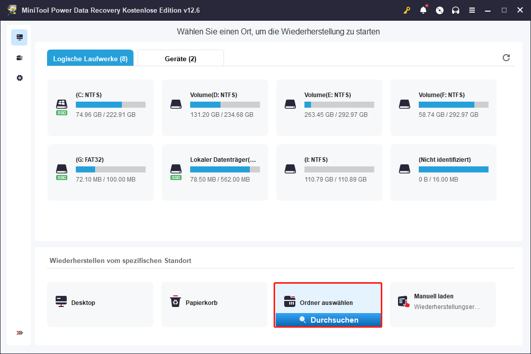Click G: drive usage bar
The width and height of the screenshot is (531, 354).
click(x=111, y=169)
